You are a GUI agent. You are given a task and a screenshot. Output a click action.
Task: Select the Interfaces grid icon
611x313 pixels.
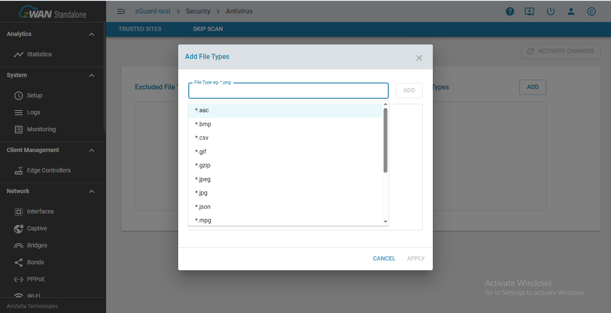pyautogui.click(x=19, y=211)
